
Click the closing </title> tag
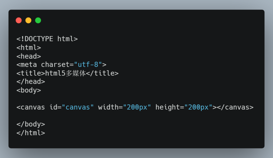102,73
